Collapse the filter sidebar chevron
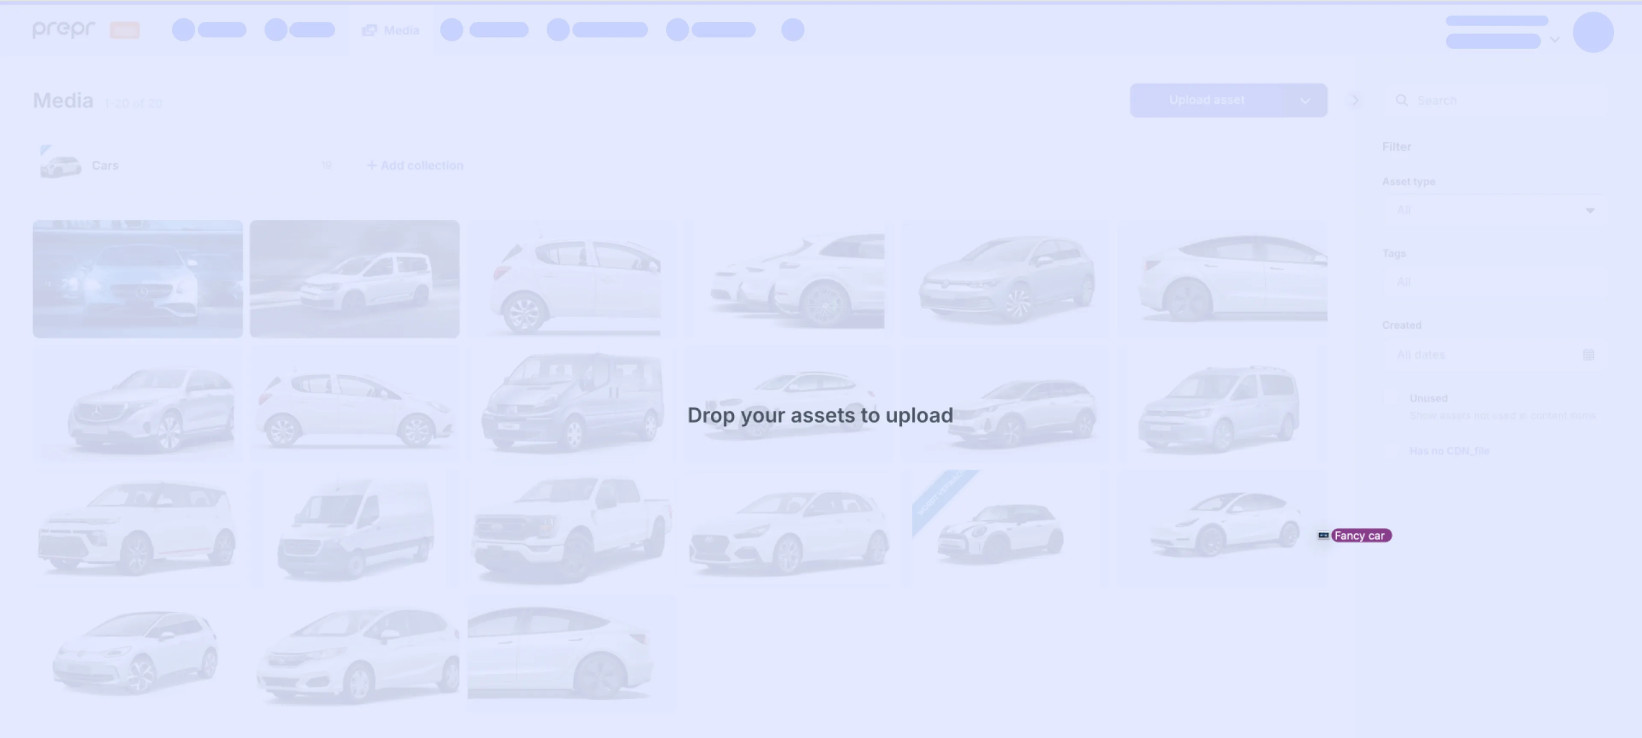The height and width of the screenshot is (738, 1642). 1355,100
